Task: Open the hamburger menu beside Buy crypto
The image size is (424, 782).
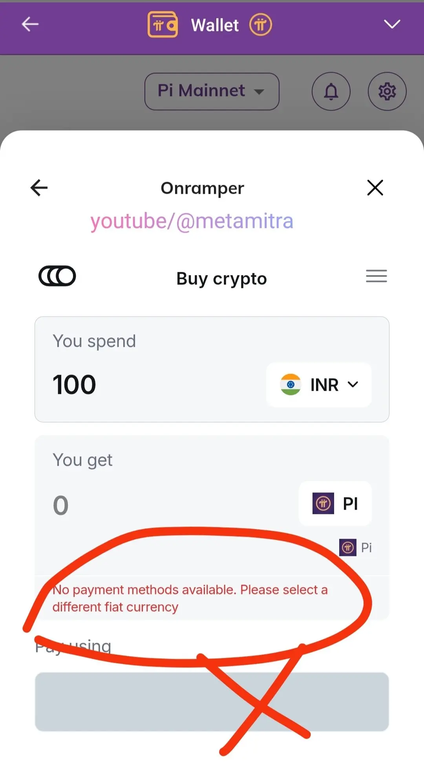Action: coord(376,276)
